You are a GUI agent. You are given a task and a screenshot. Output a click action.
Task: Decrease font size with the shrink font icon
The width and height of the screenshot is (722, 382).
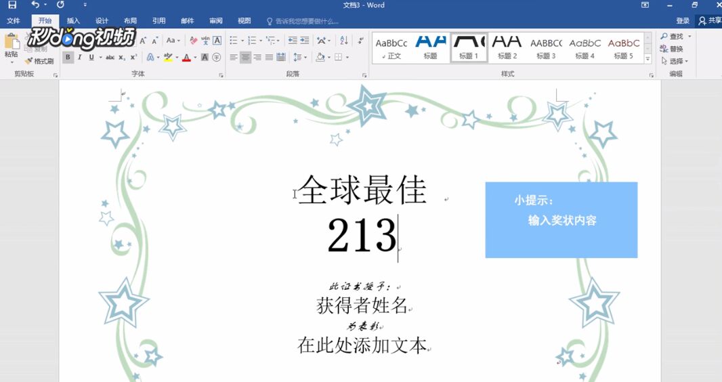[154, 41]
